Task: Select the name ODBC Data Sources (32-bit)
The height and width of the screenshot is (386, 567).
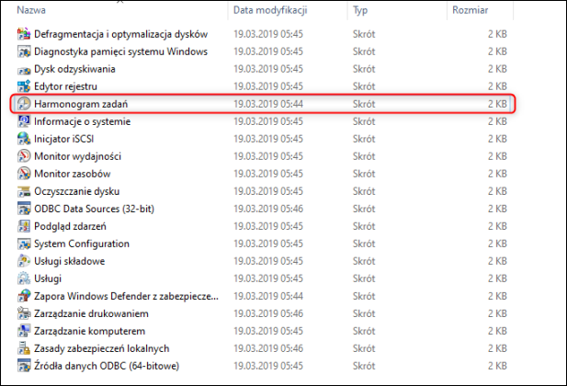Action: pyautogui.click(x=94, y=209)
